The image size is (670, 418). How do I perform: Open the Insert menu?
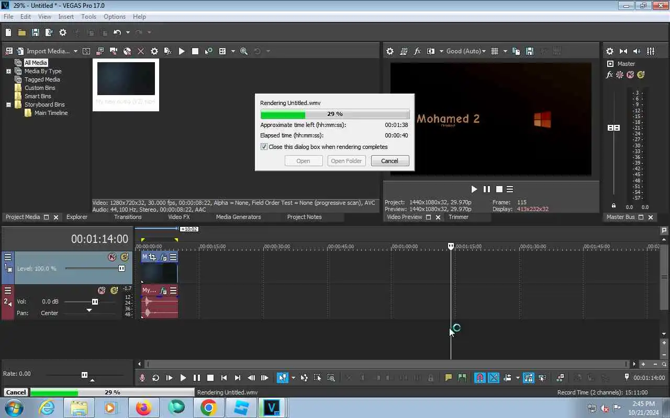point(66,17)
